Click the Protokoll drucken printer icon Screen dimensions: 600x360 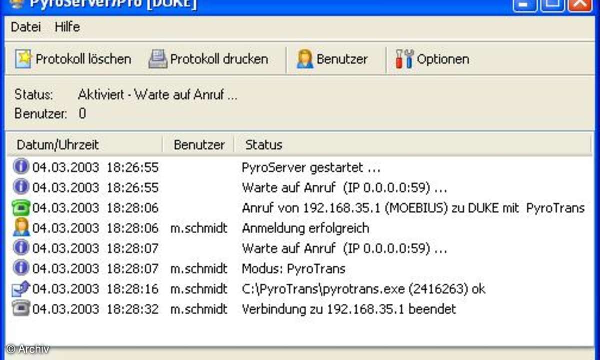(x=158, y=59)
